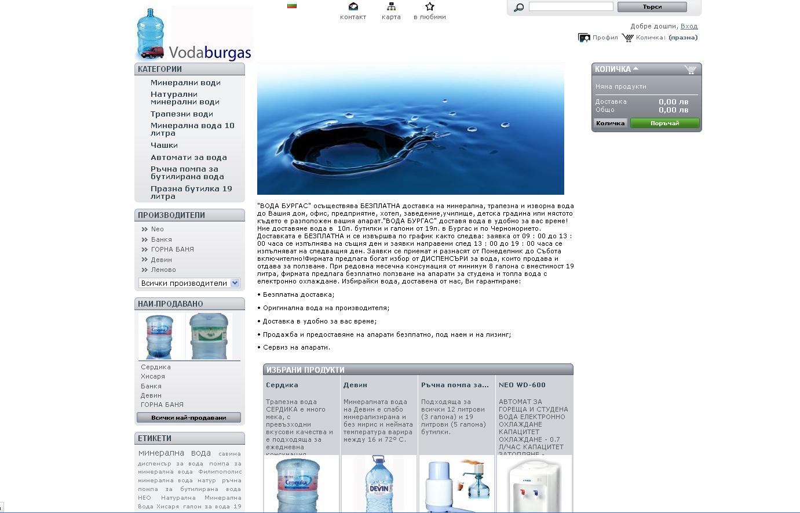Click the Търси search button
The image size is (800, 513).
652,7
